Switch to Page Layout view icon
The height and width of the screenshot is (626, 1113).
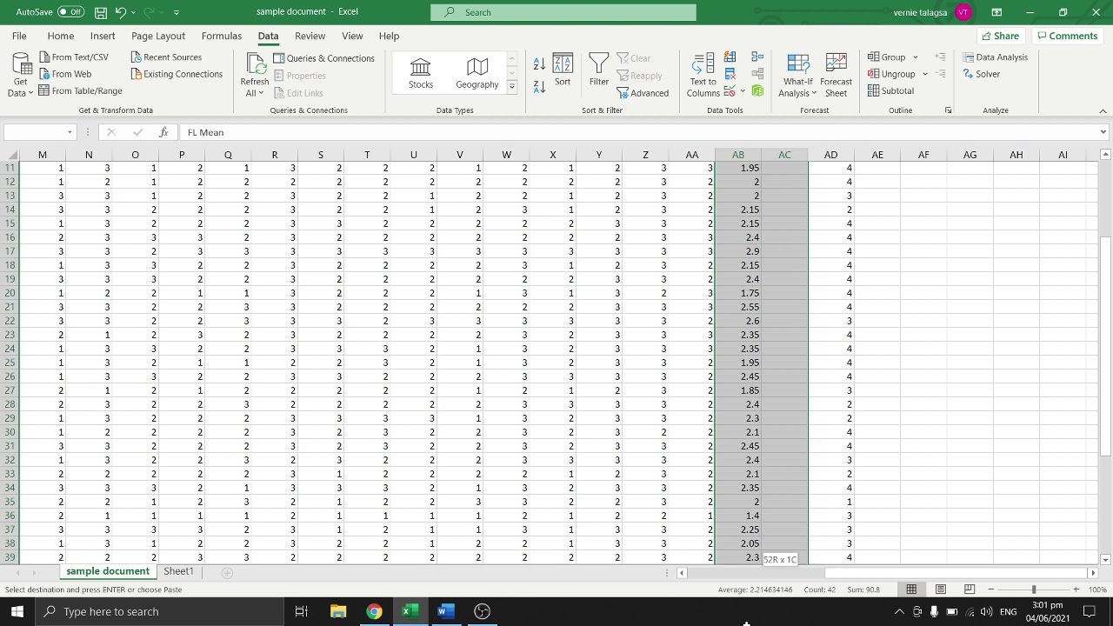point(940,589)
